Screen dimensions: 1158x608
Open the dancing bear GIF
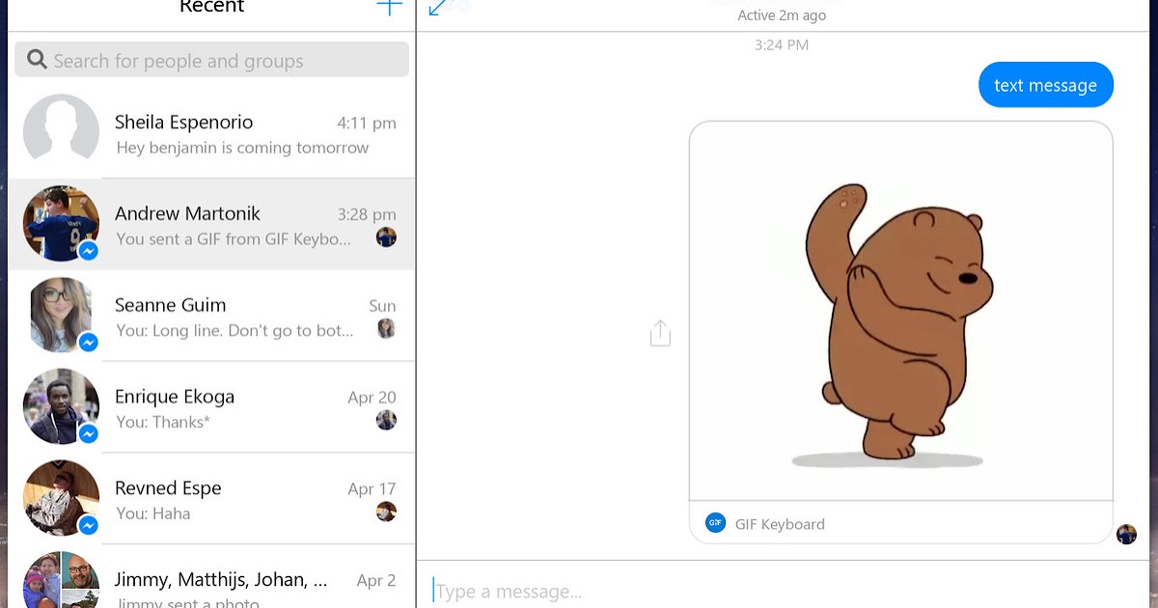(x=901, y=310)
